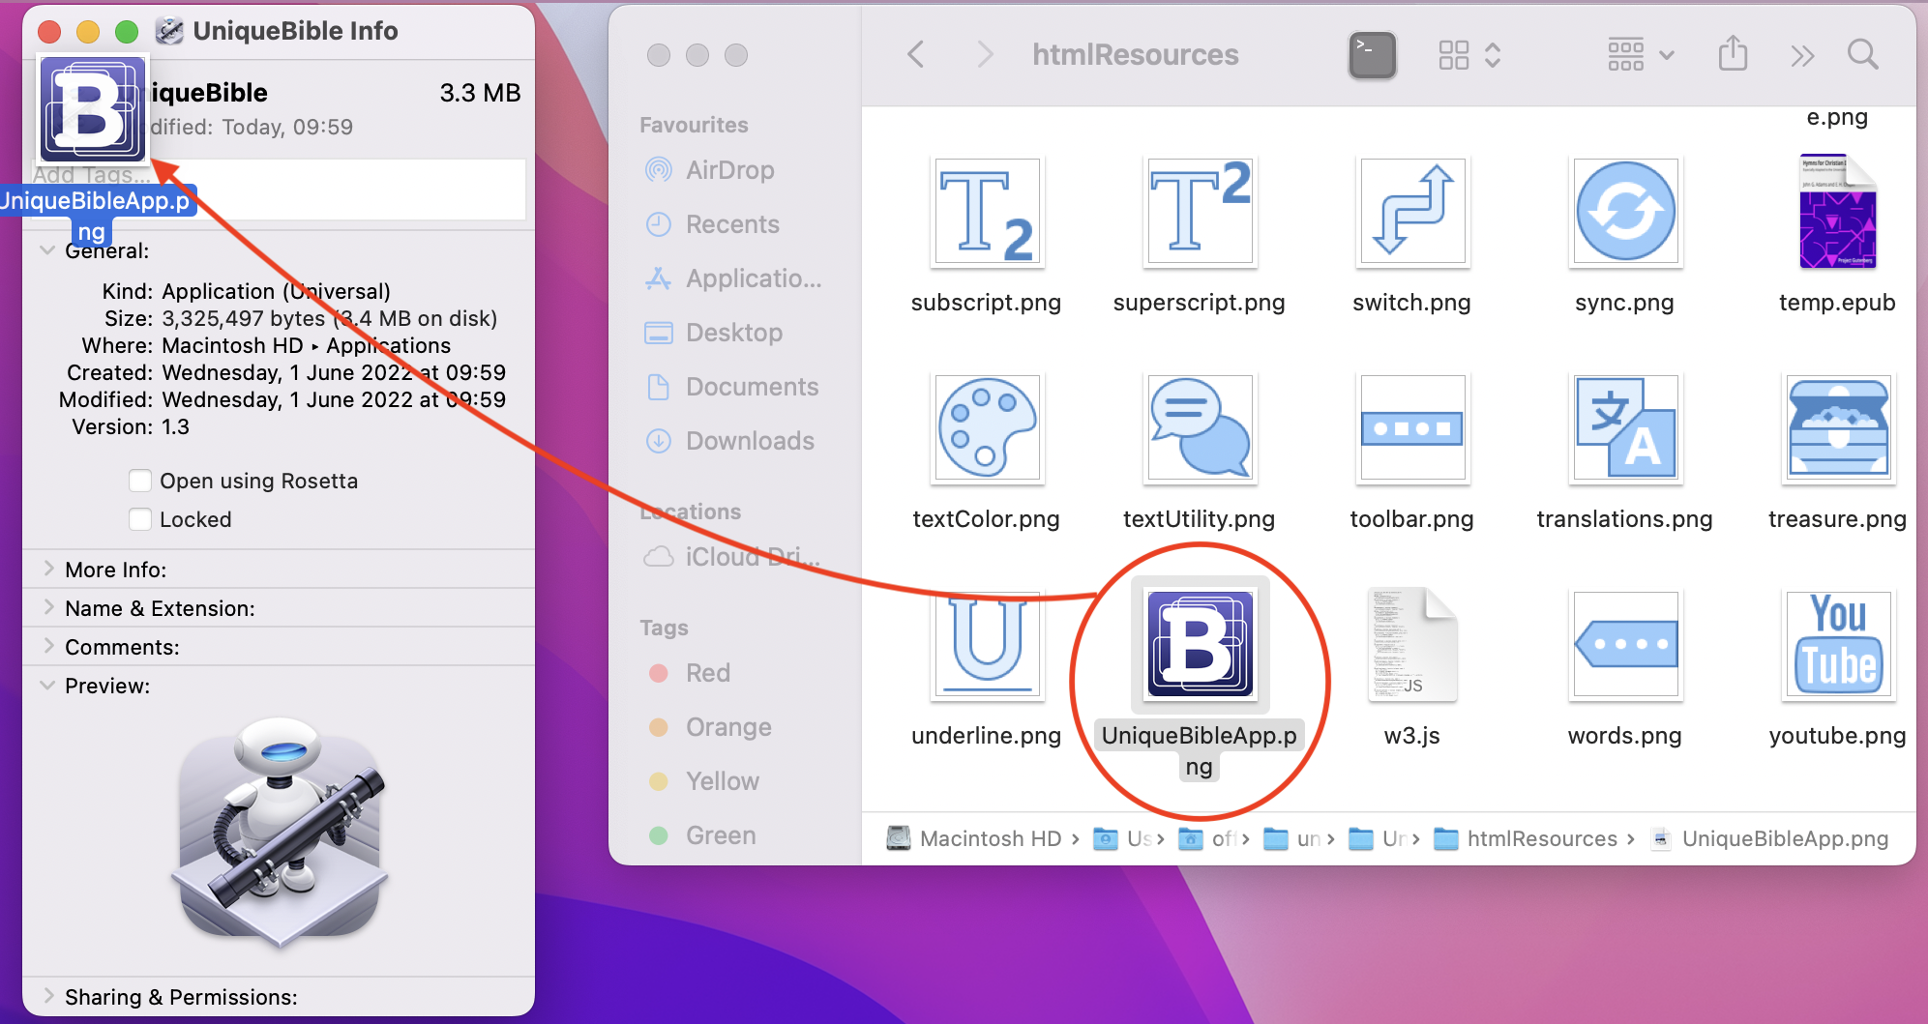Viewport: 1928px width, 1024px height.
Task: Show more toolbar items via double chevron
Action: click(1801, 56)
